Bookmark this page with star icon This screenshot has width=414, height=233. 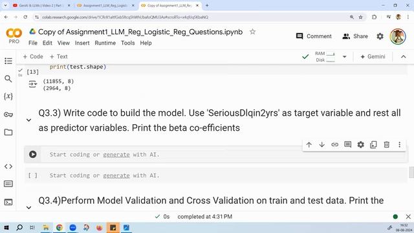click(360, 17)
